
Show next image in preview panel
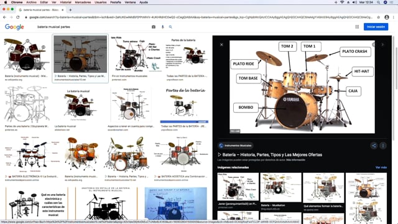tap(382, 45)
